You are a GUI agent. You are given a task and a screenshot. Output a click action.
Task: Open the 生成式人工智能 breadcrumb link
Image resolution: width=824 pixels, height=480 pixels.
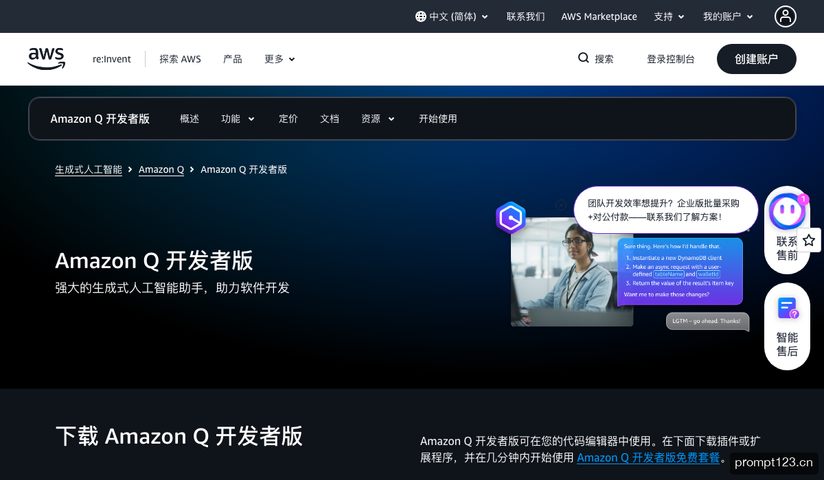89,169
